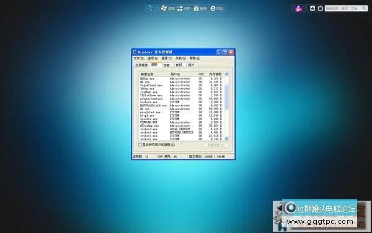Click the process list scroll-up arrow

[226, 74]
